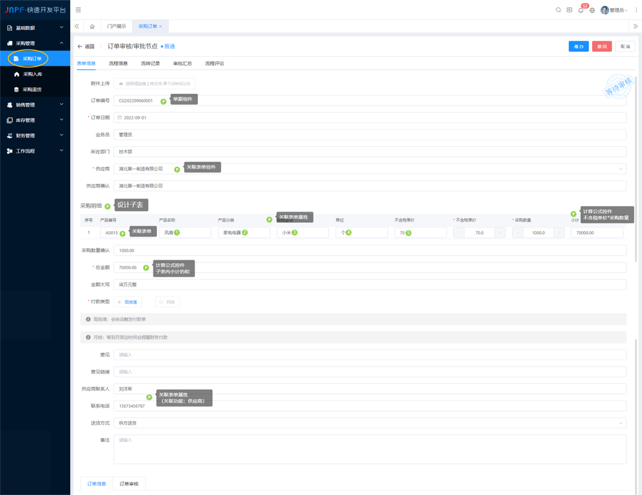Open the 送货方式 dropdown

pos(370,423)
